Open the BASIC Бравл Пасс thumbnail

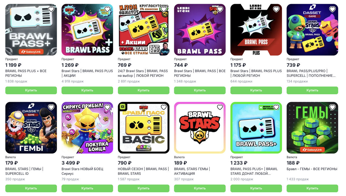click(x=144, y=128)
